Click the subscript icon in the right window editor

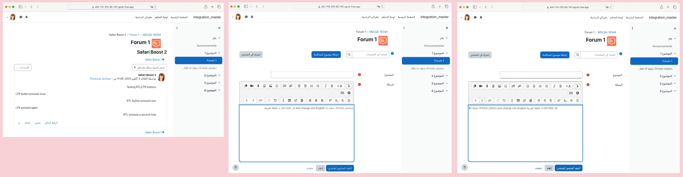pos(565,100)
